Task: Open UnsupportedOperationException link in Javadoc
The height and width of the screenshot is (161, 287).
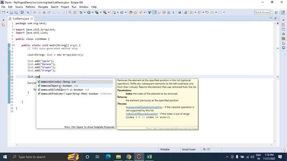Action: click(x=144, y=107)
